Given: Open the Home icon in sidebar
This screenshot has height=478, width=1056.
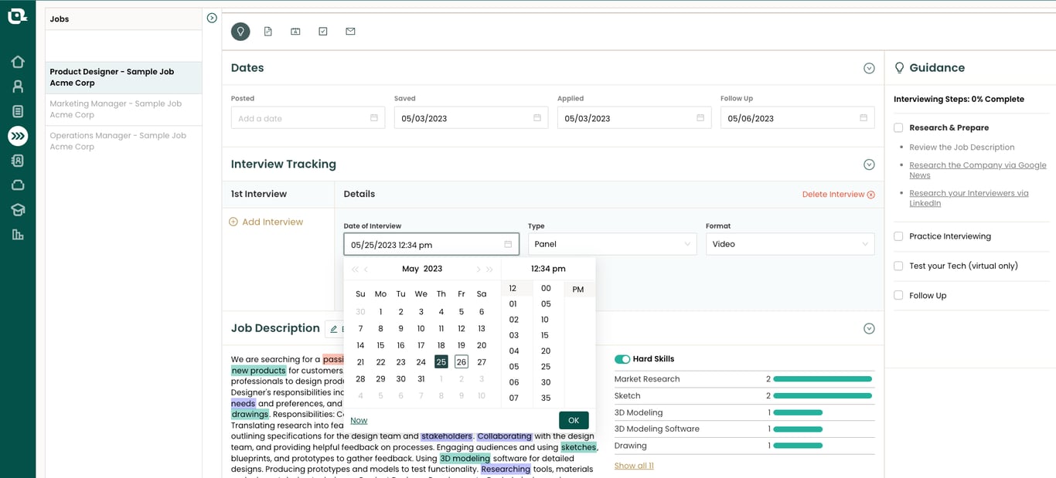Looking at the screenshot, I should point(18,62).
